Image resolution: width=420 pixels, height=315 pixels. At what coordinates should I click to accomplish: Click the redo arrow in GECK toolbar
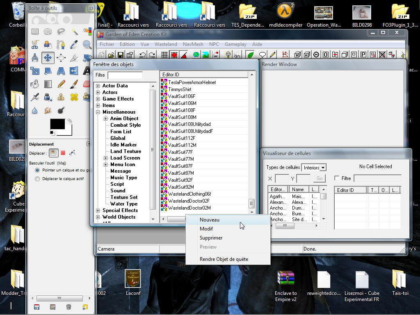pyautogui.click(x=152, y=55)
